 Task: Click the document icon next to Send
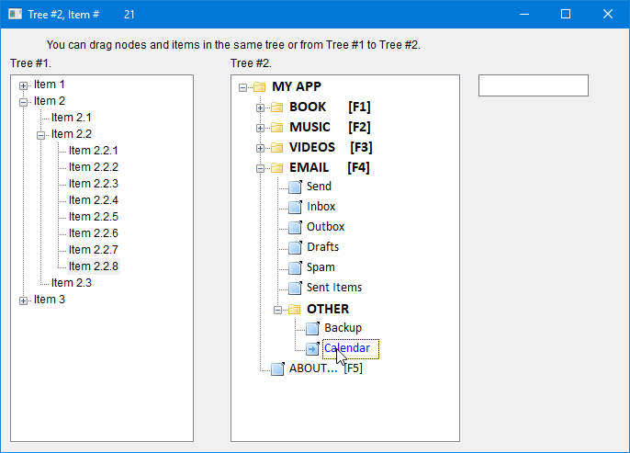[294, 187]
